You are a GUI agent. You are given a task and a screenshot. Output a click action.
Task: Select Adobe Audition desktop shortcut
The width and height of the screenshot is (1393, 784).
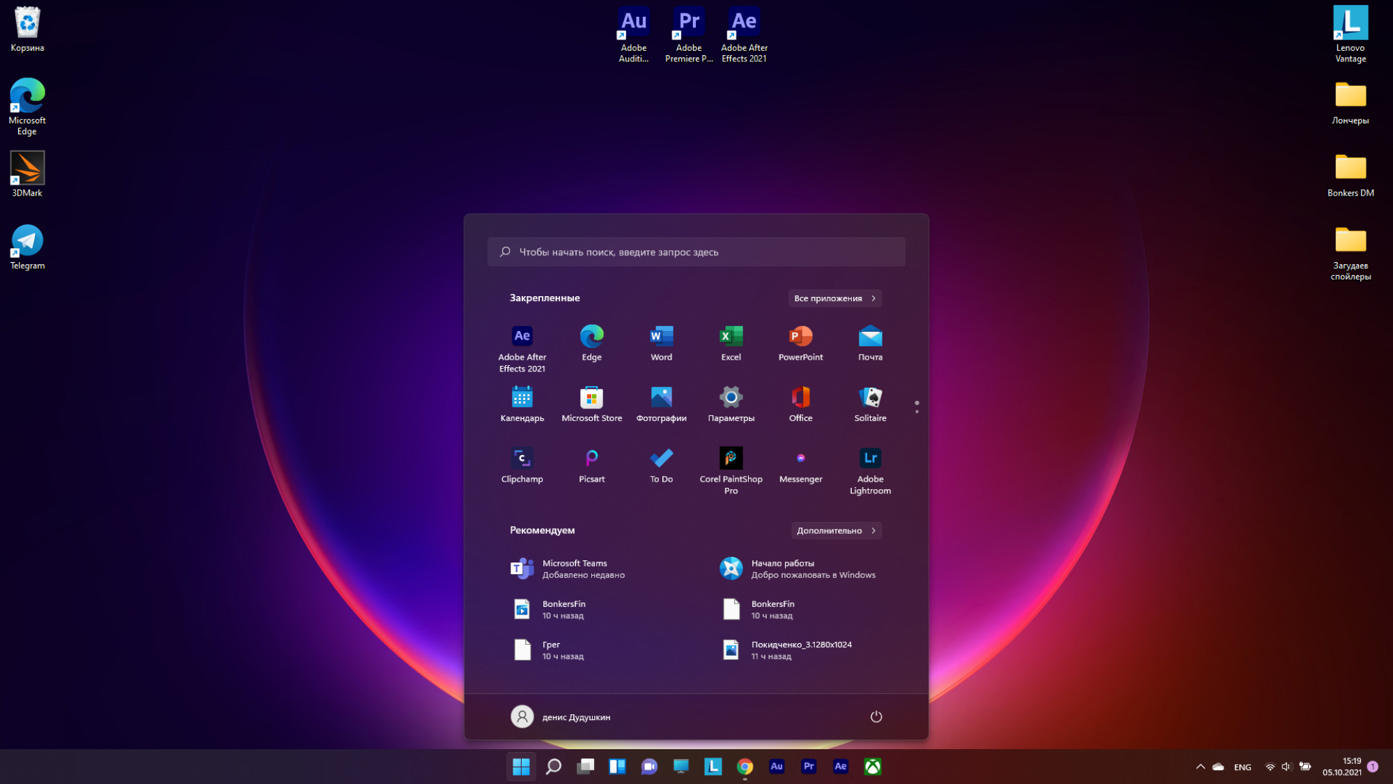pyautogui.click(x=634, y=35)
